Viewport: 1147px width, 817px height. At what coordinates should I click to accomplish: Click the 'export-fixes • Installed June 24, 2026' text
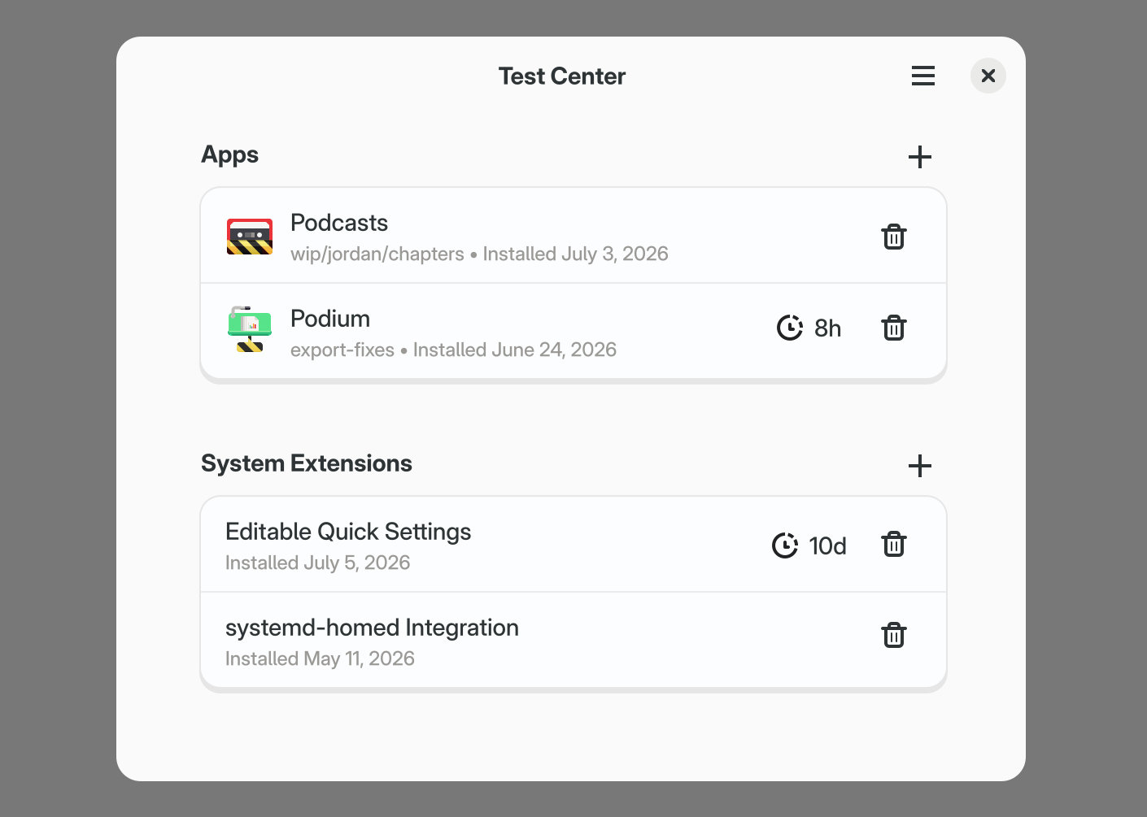[x=453, y=350]
